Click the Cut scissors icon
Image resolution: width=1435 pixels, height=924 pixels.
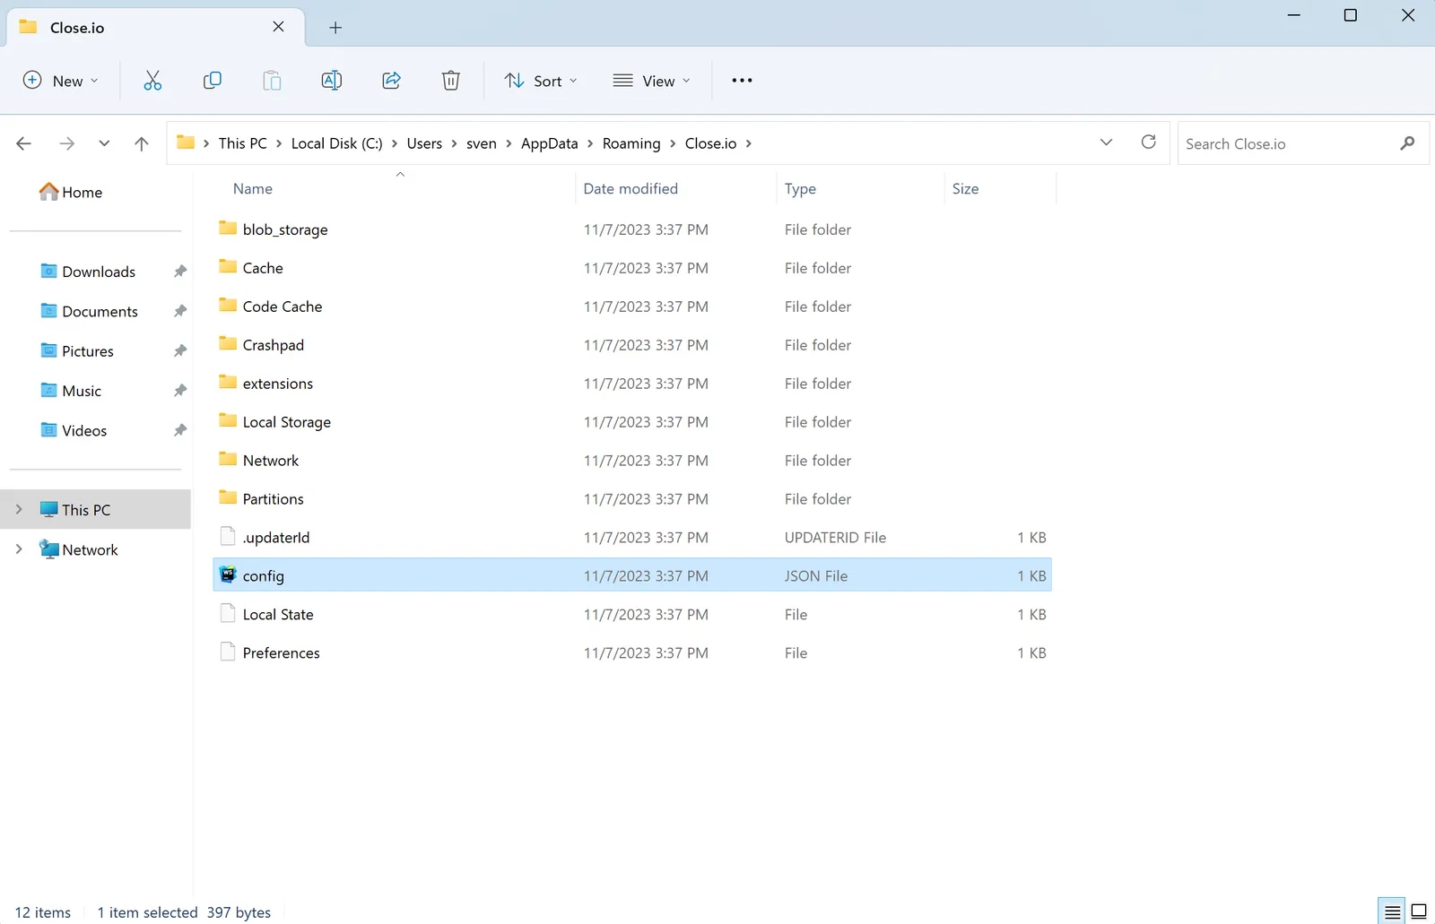(x=152, y=81)
